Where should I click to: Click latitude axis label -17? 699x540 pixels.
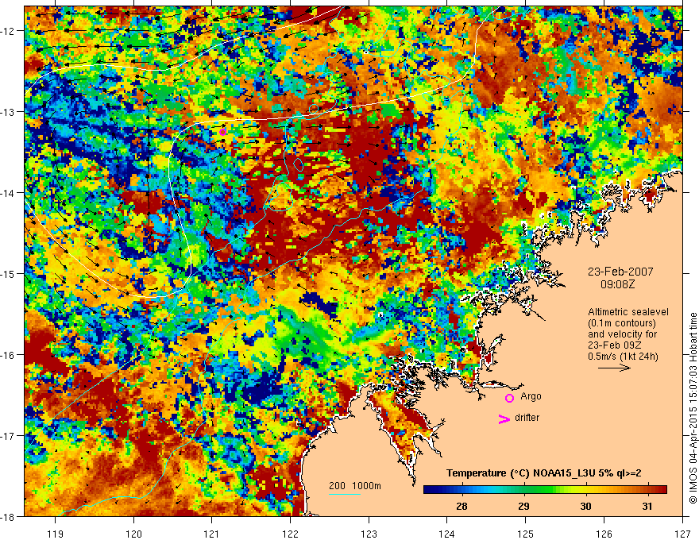coord(8,436)
